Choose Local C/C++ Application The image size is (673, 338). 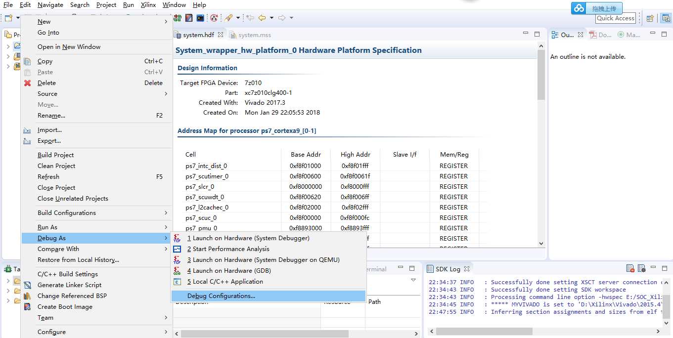[x=269, y=282]
